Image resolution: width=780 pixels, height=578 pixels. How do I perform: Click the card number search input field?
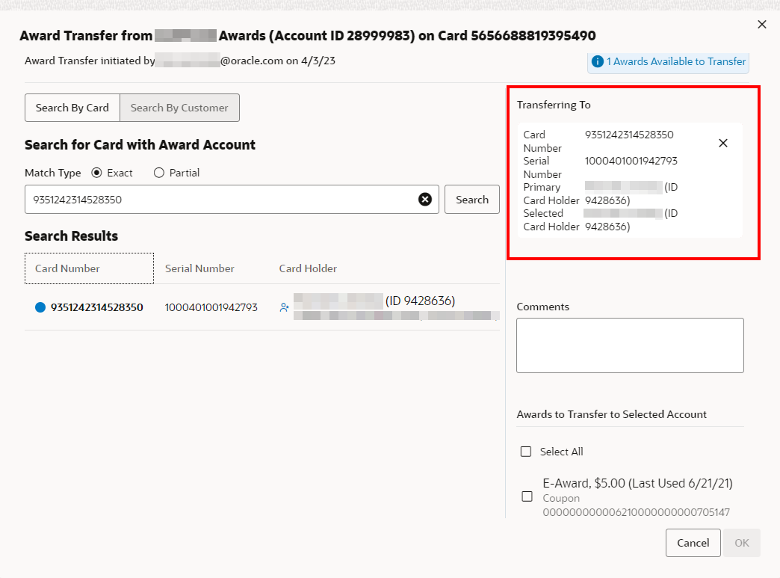tap(221, 200)
